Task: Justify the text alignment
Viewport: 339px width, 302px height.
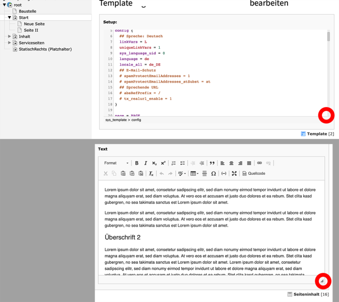Action: tap(249, 163)
